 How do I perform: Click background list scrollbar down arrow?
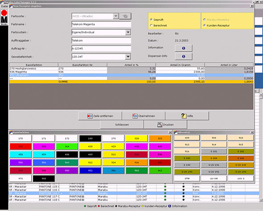click(x=261, y=200)
